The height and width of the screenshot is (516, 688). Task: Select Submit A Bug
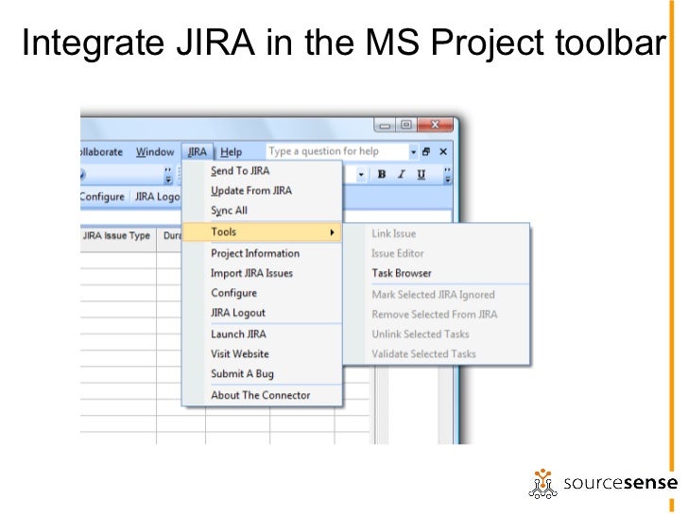[x=262, y=373]
